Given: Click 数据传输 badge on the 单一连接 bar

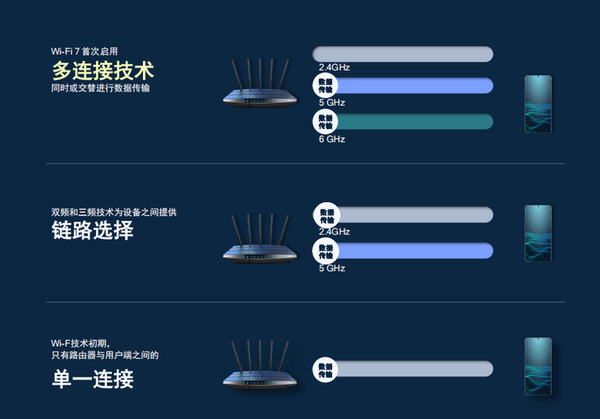Looking at the screenshot, I should [325, 370].
